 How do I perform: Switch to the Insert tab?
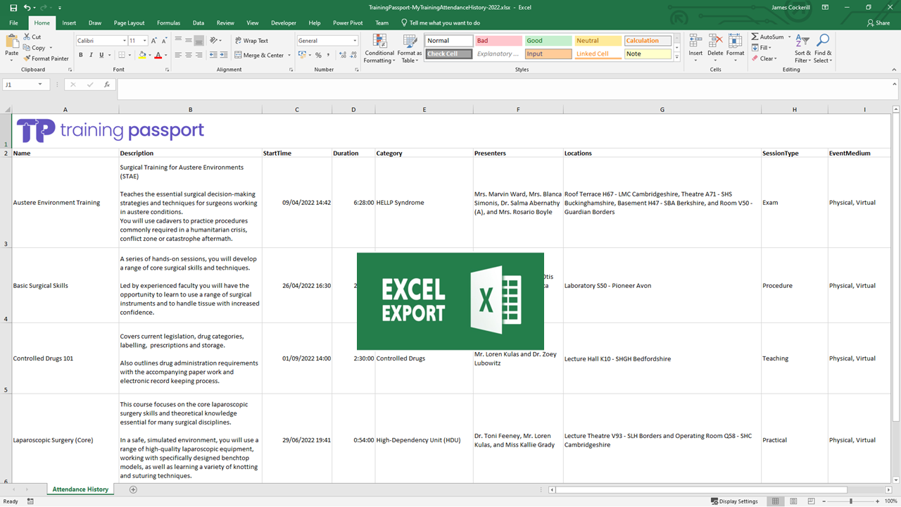(69, 23)
